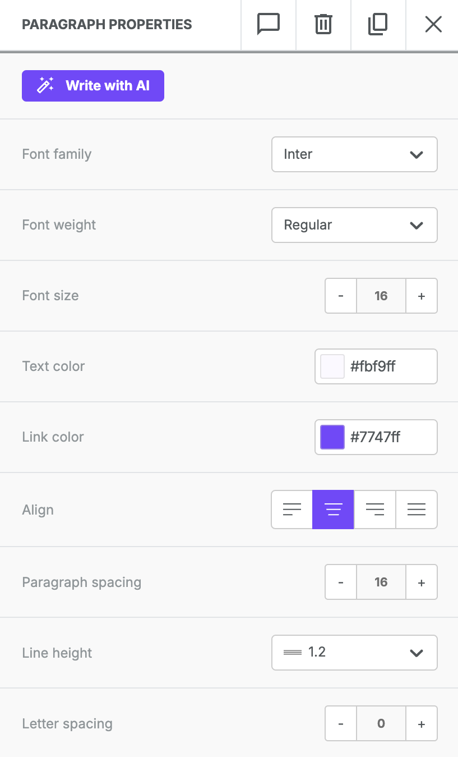This screenshot has height=757, width=458.
Task: Select center text alignment
Action: pos(334,510)
